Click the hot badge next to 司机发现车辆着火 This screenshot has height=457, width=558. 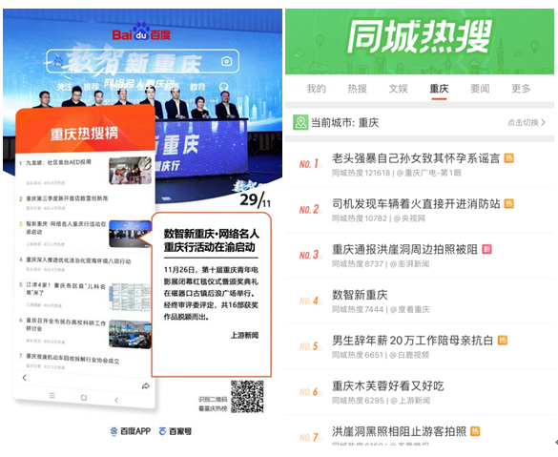pos(509,203)
